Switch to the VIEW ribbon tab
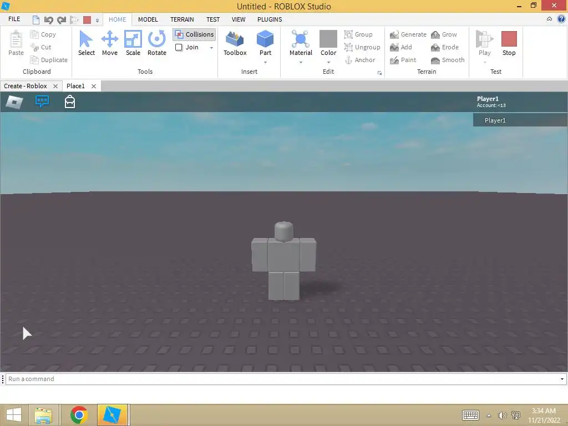 click(x=239, y=19)
